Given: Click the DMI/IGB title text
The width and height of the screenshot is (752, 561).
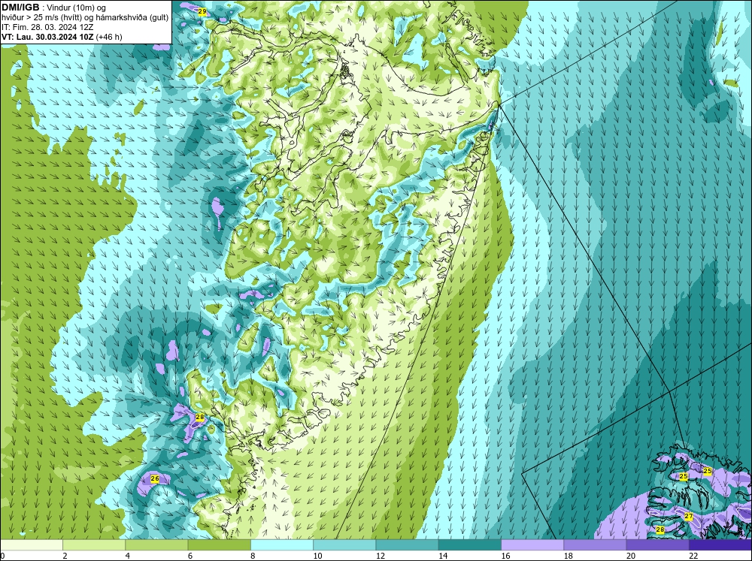Looking at the screenshot, I should (20, 8).
